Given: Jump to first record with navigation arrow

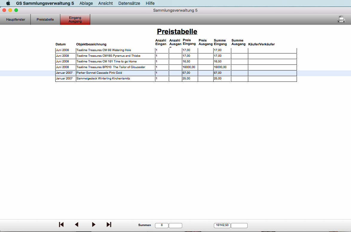Looking at the screenshot, I should coord(61,225).
